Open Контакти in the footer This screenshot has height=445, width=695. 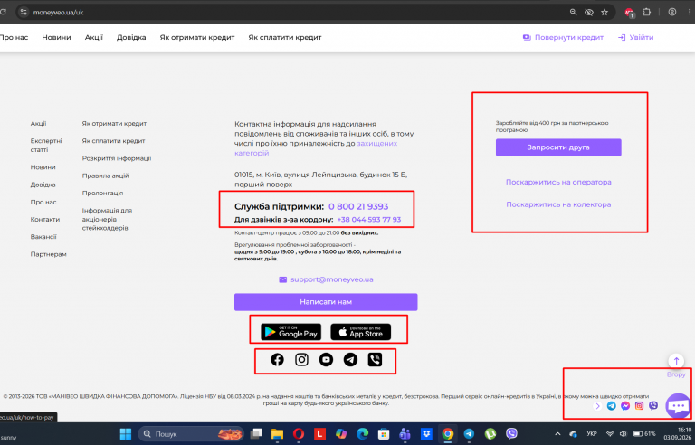coord(44,220)
